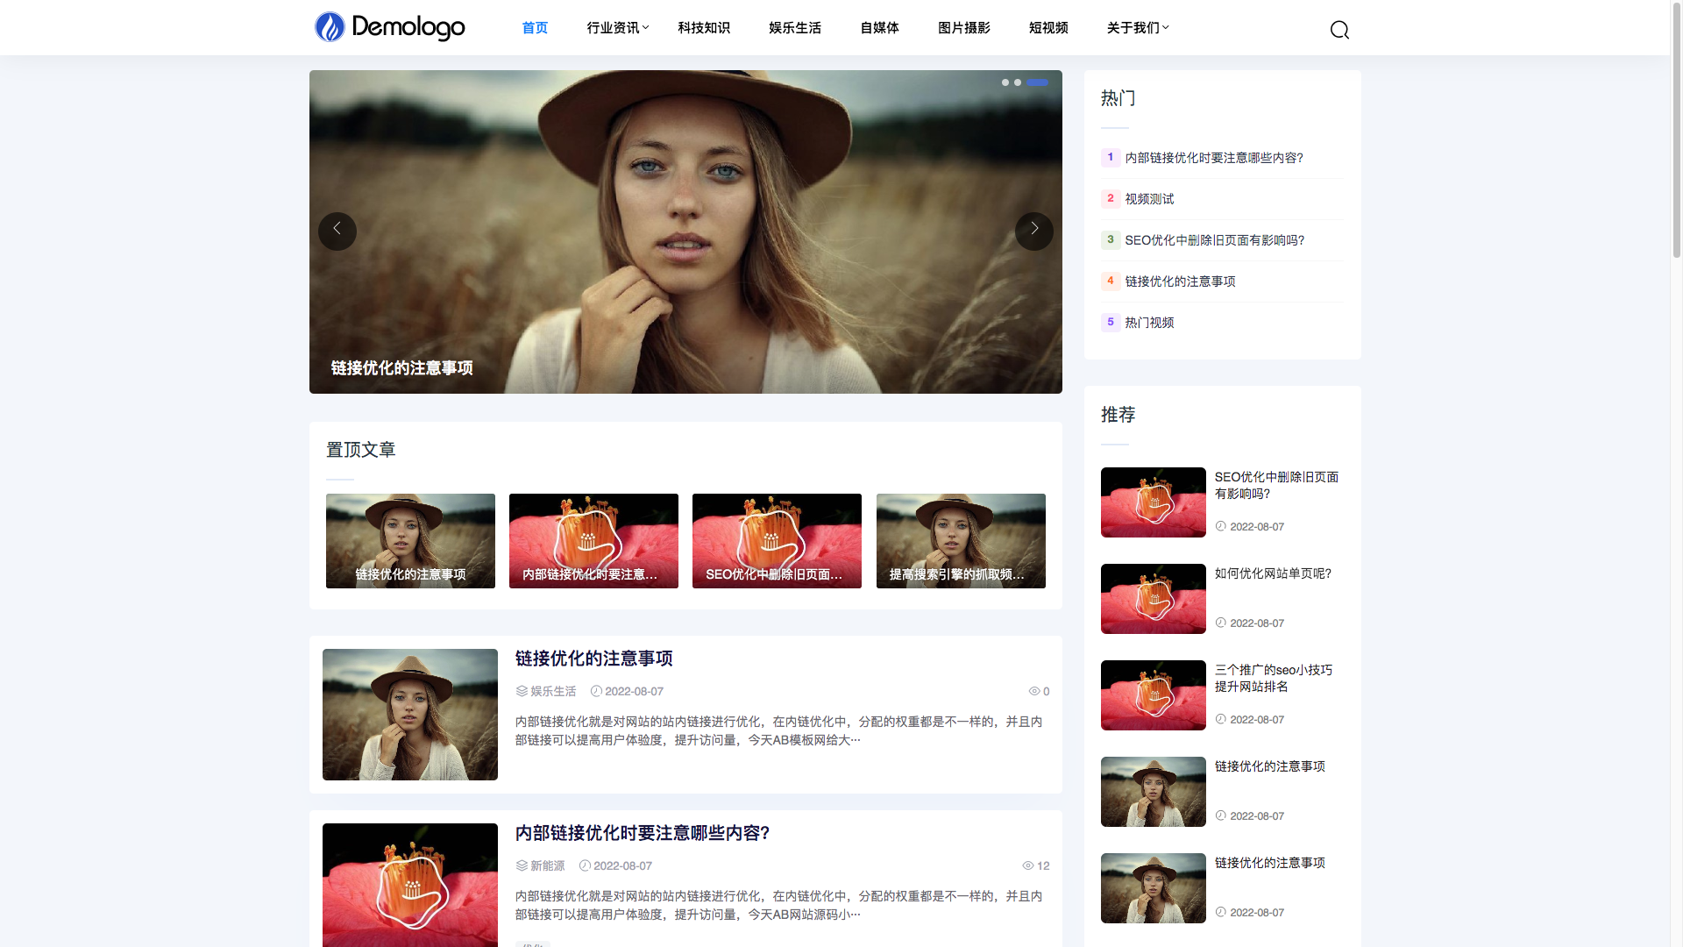
Task: Click thumbnail beside 三个推广的seo小技巧
Action: (x=1154, y=695)
